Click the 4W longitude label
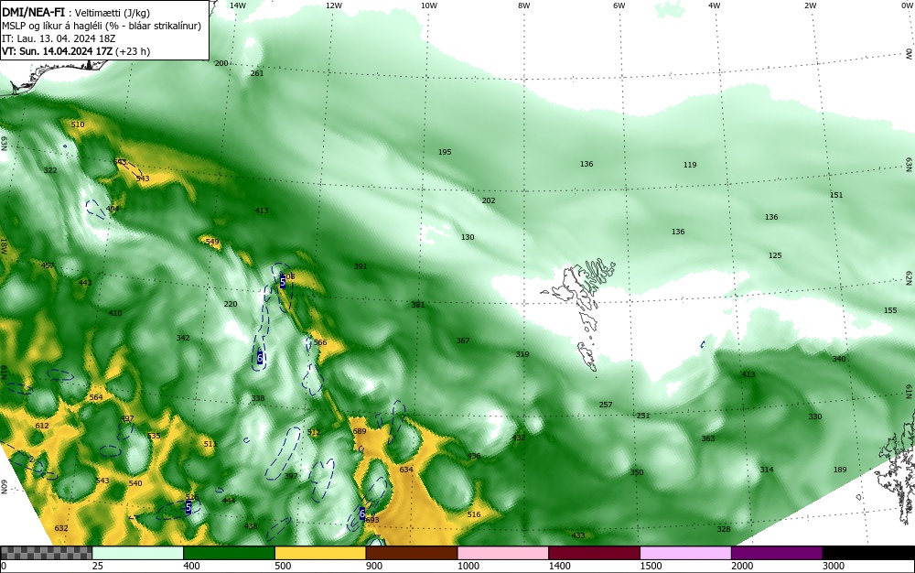The image size is (915, 573). point(715,5)
